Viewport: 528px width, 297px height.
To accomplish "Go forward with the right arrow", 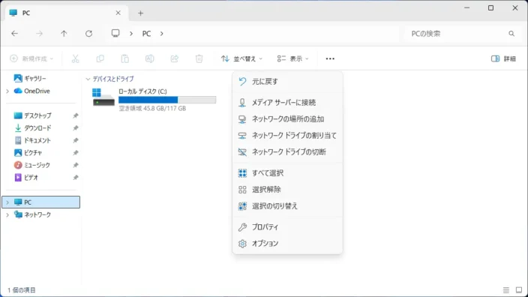I will click(40, 33).
